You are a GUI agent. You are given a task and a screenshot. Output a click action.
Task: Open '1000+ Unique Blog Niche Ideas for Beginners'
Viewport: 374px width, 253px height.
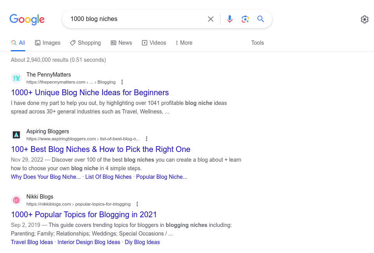[x=90, y=92]
